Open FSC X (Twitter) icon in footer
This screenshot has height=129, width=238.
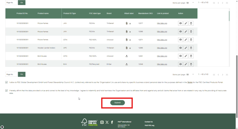click(107, 122)
